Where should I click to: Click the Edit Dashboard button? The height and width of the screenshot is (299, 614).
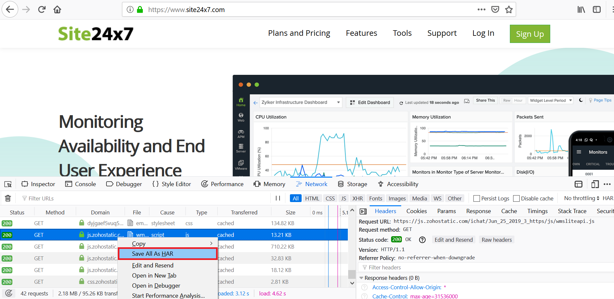tap(370, 102)
